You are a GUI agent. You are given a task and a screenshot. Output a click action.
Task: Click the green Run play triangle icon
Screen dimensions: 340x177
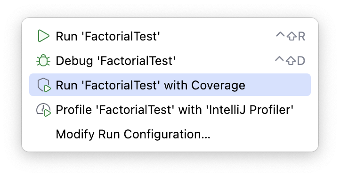(x=43, y=36)
